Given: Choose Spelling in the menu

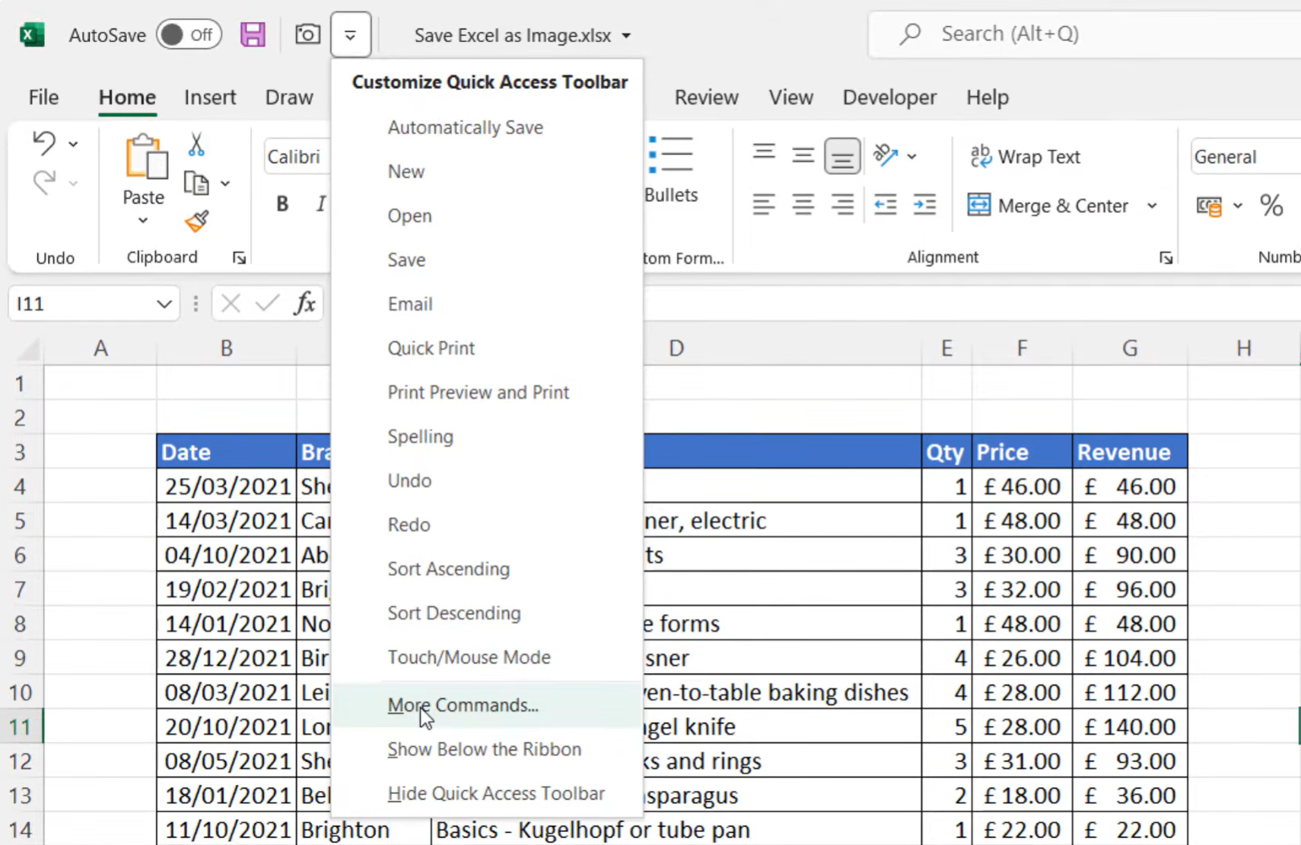Looking at the screenshot, I should click(487, 436).
